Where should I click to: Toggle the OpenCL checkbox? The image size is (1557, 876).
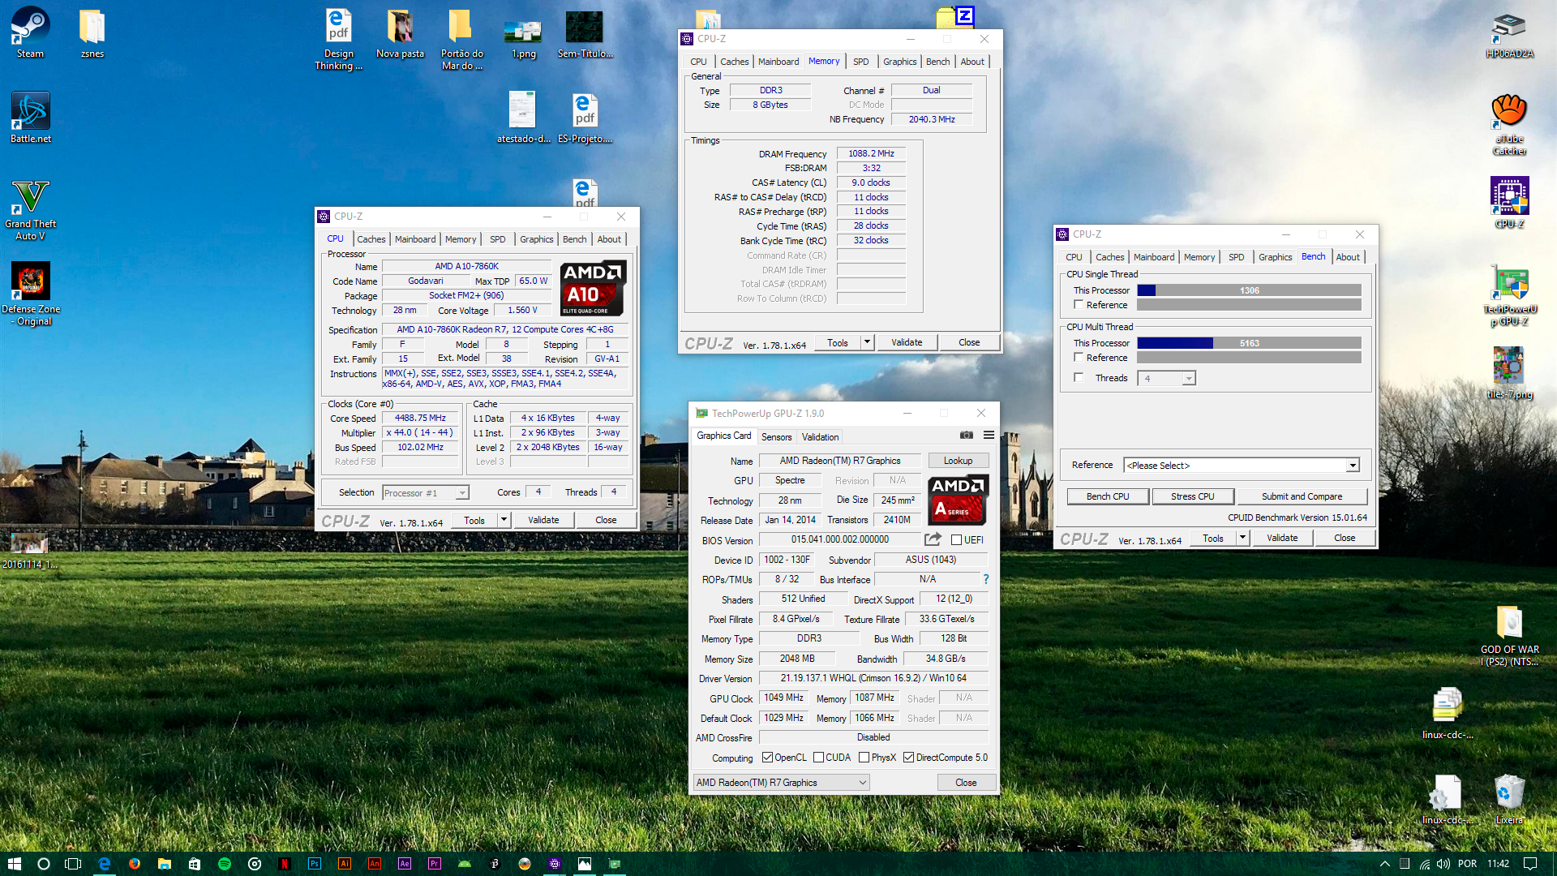pos(767,758)
